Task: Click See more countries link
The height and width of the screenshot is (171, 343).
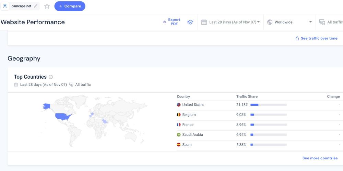Action: click(320, 158)
